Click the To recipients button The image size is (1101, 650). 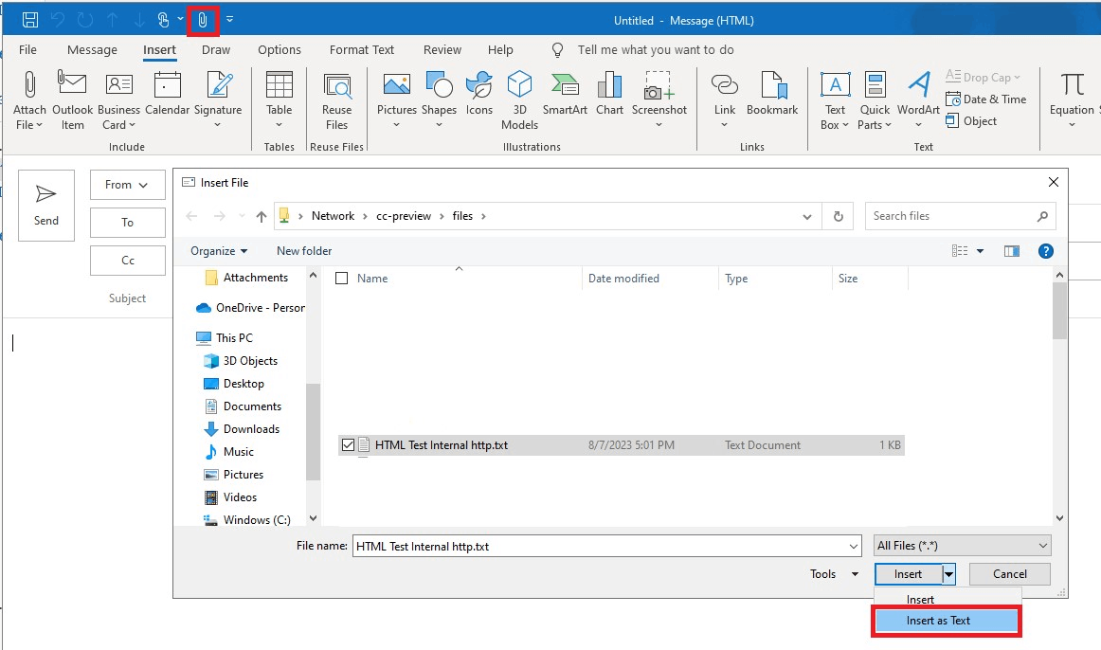(x=127, y=223)
